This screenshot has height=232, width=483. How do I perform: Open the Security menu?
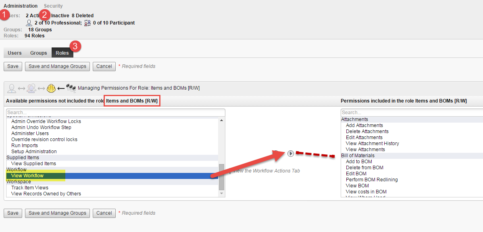[x=53, y=6]
